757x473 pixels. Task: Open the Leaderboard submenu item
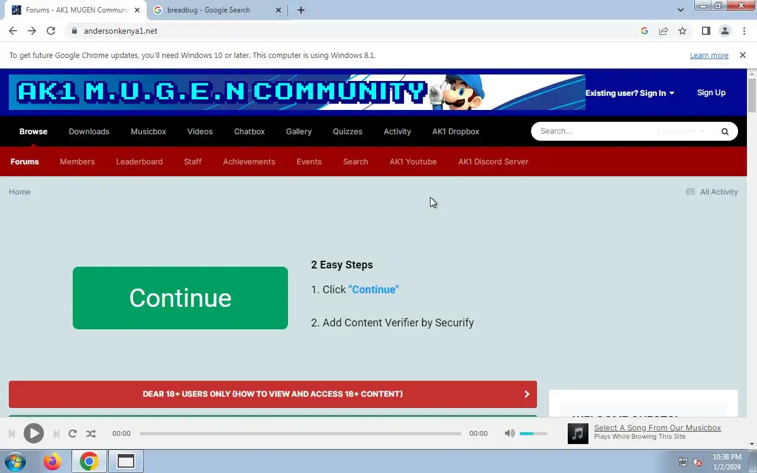[139, 161]
